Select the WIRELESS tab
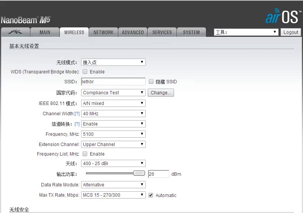The image size is (303, 213). point(74,32)
